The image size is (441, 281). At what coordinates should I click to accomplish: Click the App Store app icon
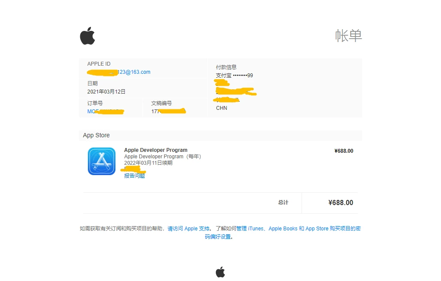pos(102,161)
